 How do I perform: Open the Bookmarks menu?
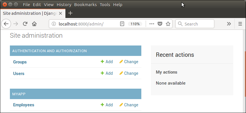[x=85, y=5]
